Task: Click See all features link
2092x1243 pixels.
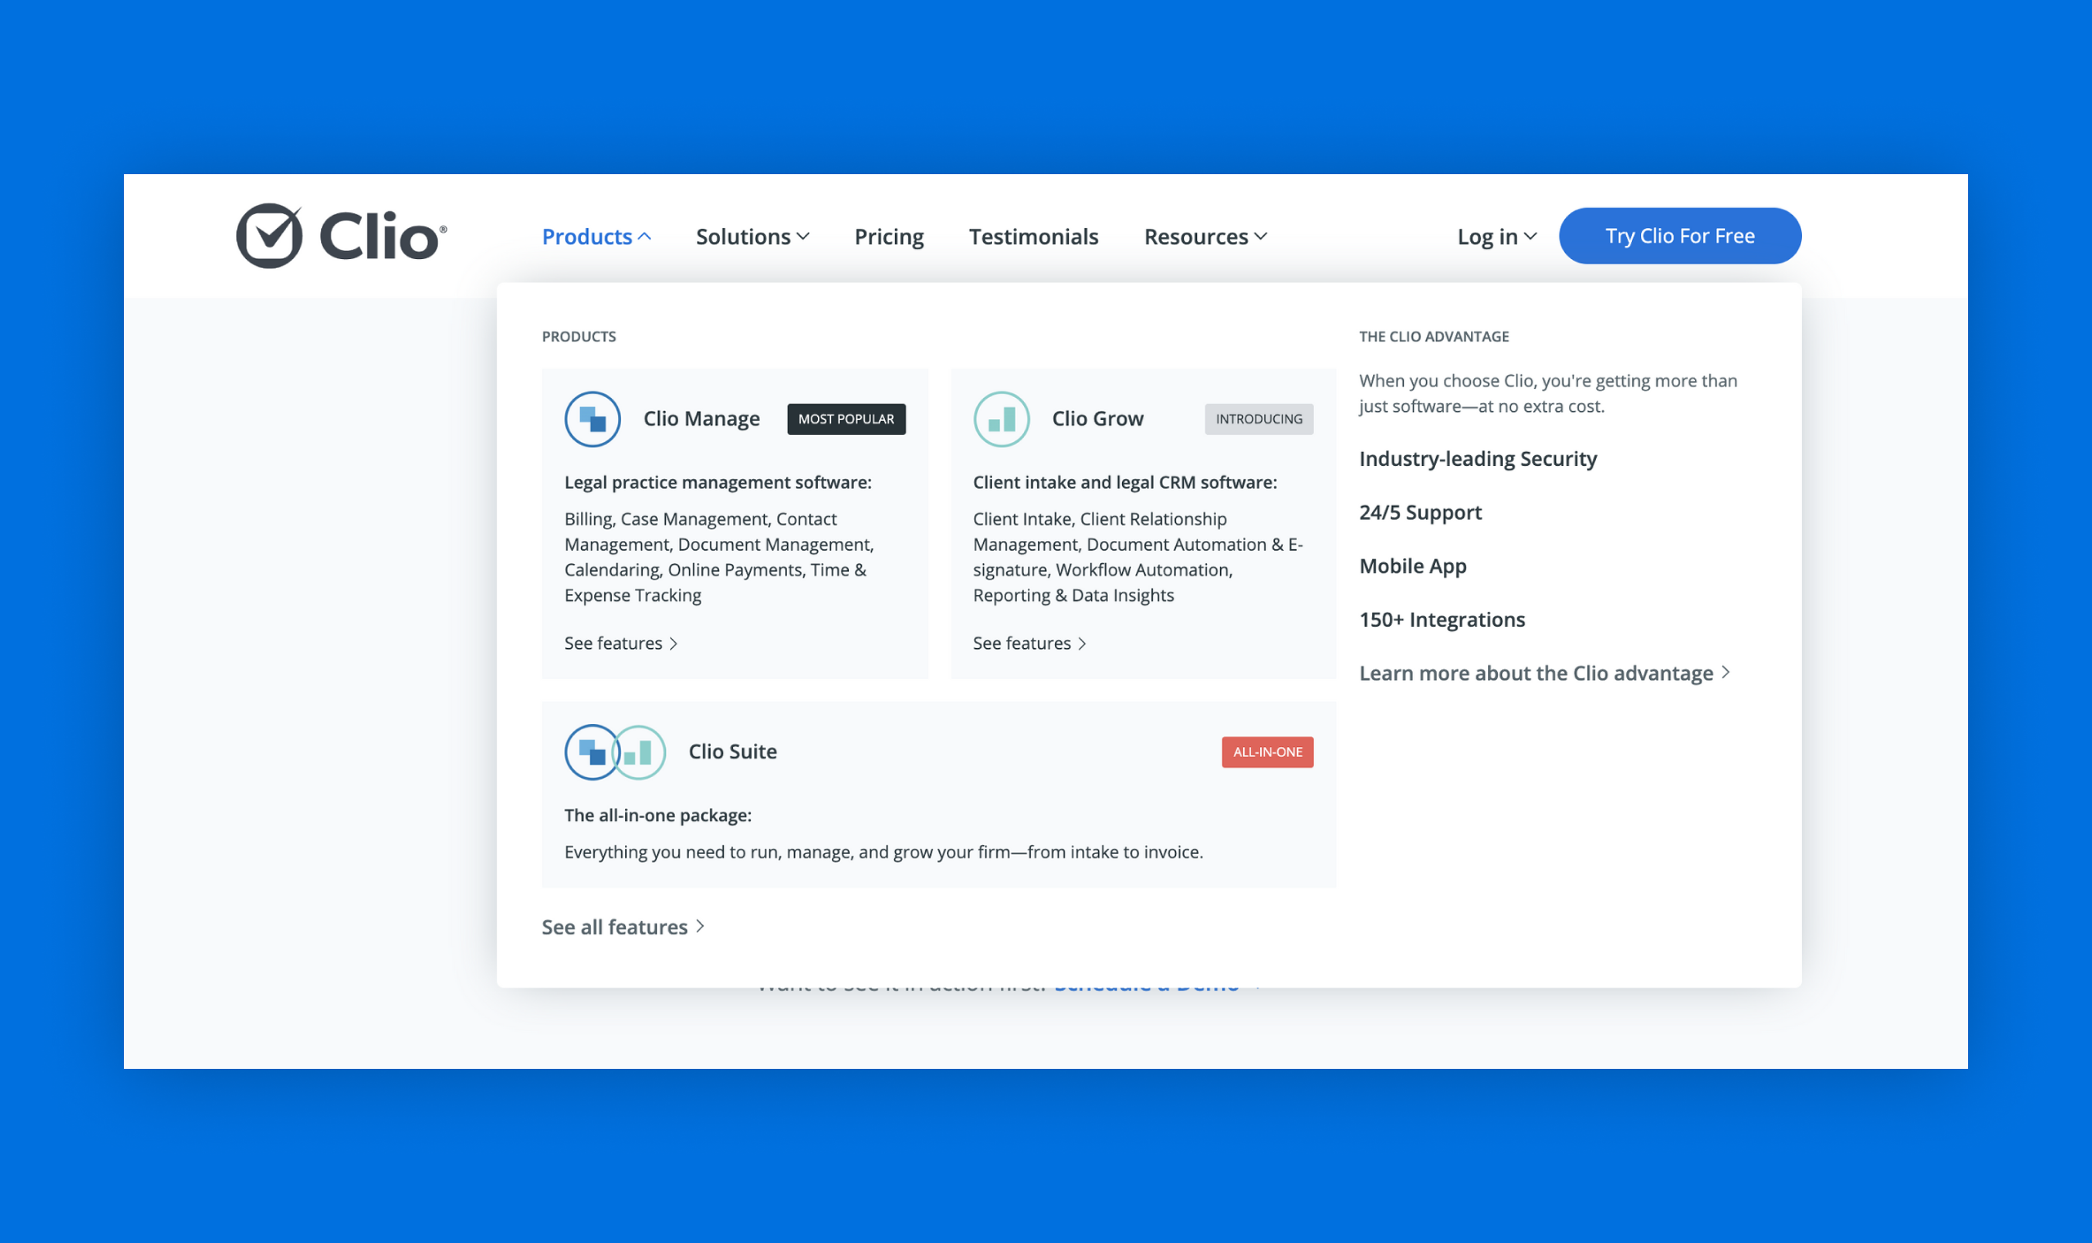Action: click(x=622, y=927)
